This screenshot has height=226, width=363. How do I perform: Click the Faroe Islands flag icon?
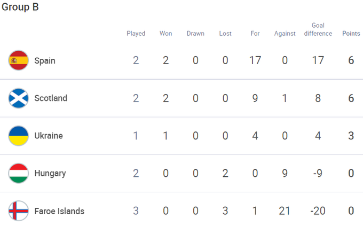pos(19,211)
